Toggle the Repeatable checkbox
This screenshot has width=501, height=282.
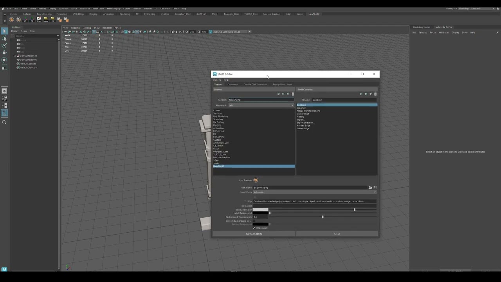(x=254, y=228)
